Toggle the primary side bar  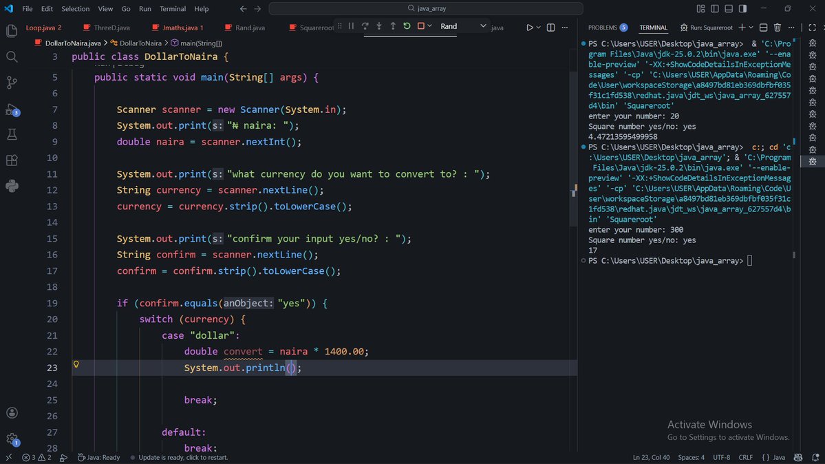714,8
